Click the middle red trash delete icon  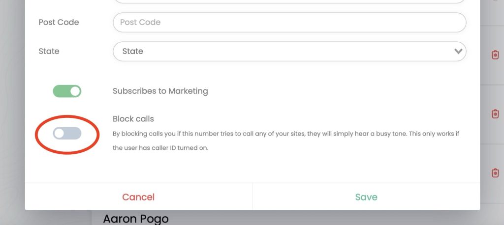(495, 114)
